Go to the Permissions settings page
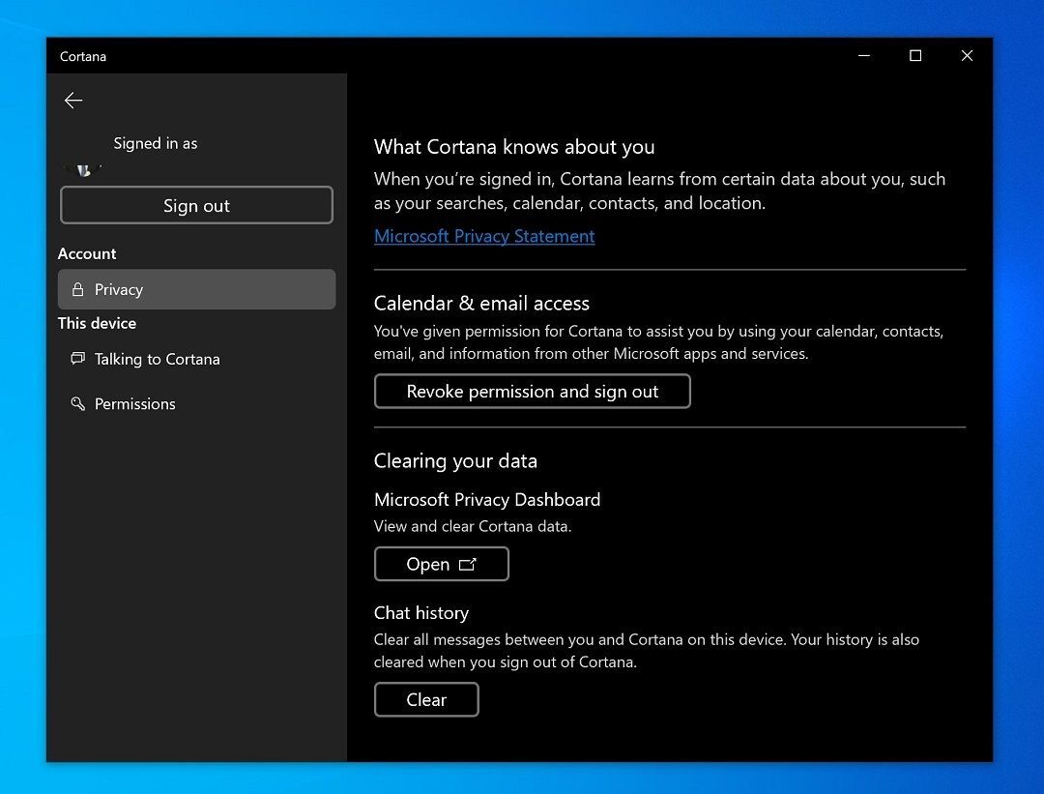The image size is (1044, 794). [135, 404]
